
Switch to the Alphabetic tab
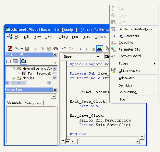(14, 103)
